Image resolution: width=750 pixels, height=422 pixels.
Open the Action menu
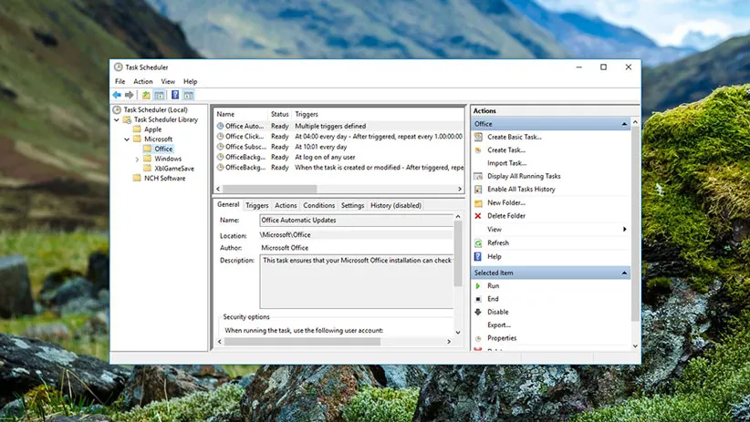143,82
